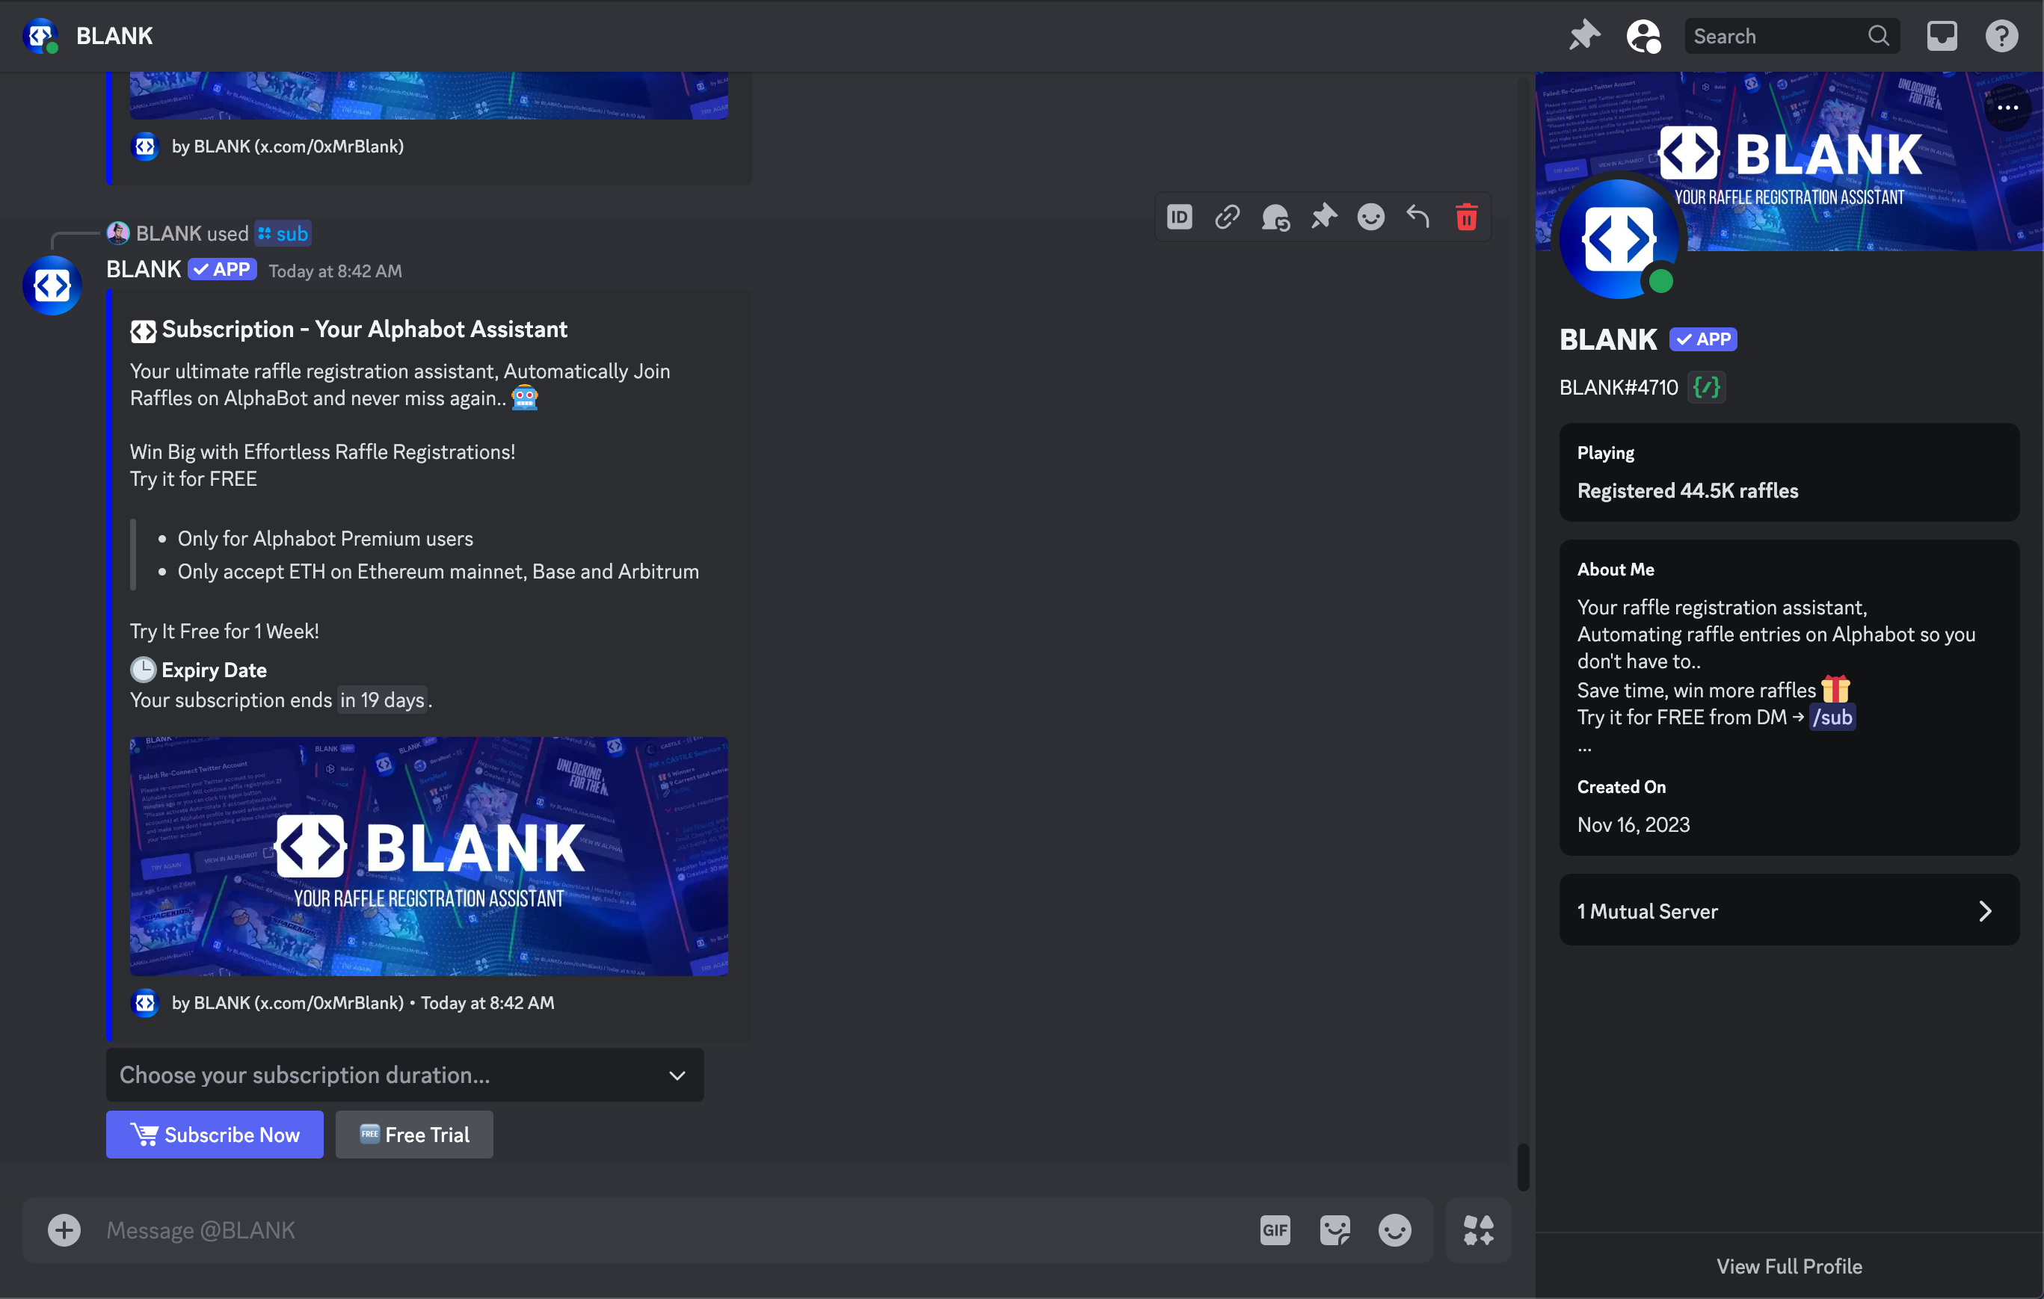Click 'Subscription - Your Alphabot Assistant' title
The height and width of the screenshot is (1299, 2044).
[x=365, y=329]
